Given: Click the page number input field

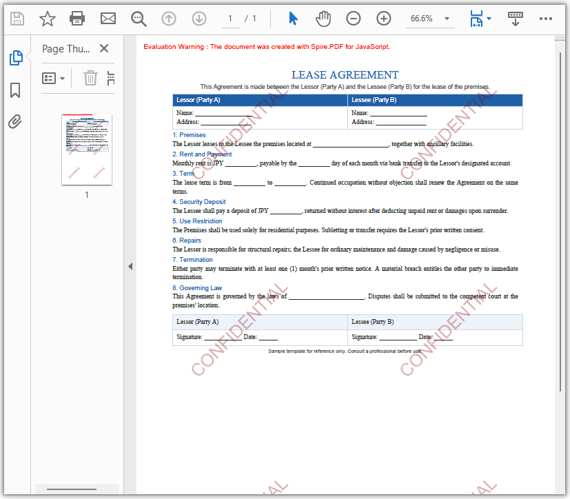Looking at the screenshot, I should 230,19.
